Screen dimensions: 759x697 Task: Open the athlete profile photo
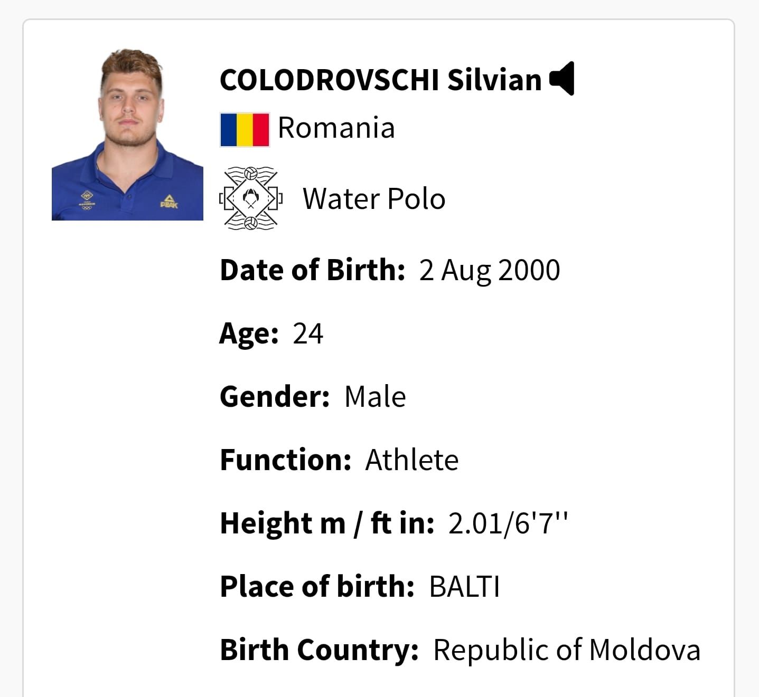click(x=127, y=135)
